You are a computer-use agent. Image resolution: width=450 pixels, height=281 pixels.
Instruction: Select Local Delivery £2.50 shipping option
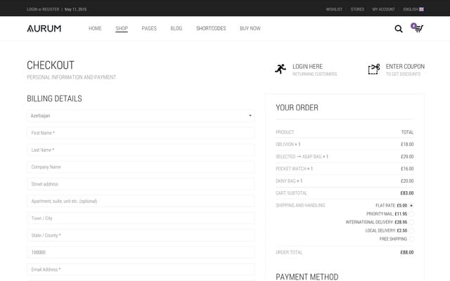tap(411, 230)
